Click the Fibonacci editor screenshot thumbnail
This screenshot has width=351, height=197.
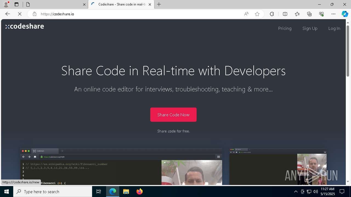click(x=121, y=167)
